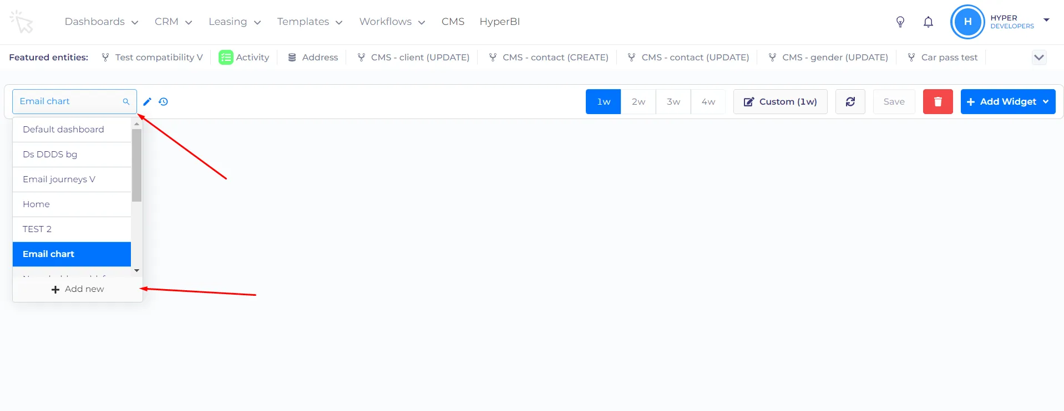Delete dashboard with red trash button
Screen dimensions: 1064x411
(x=938, y=101)
